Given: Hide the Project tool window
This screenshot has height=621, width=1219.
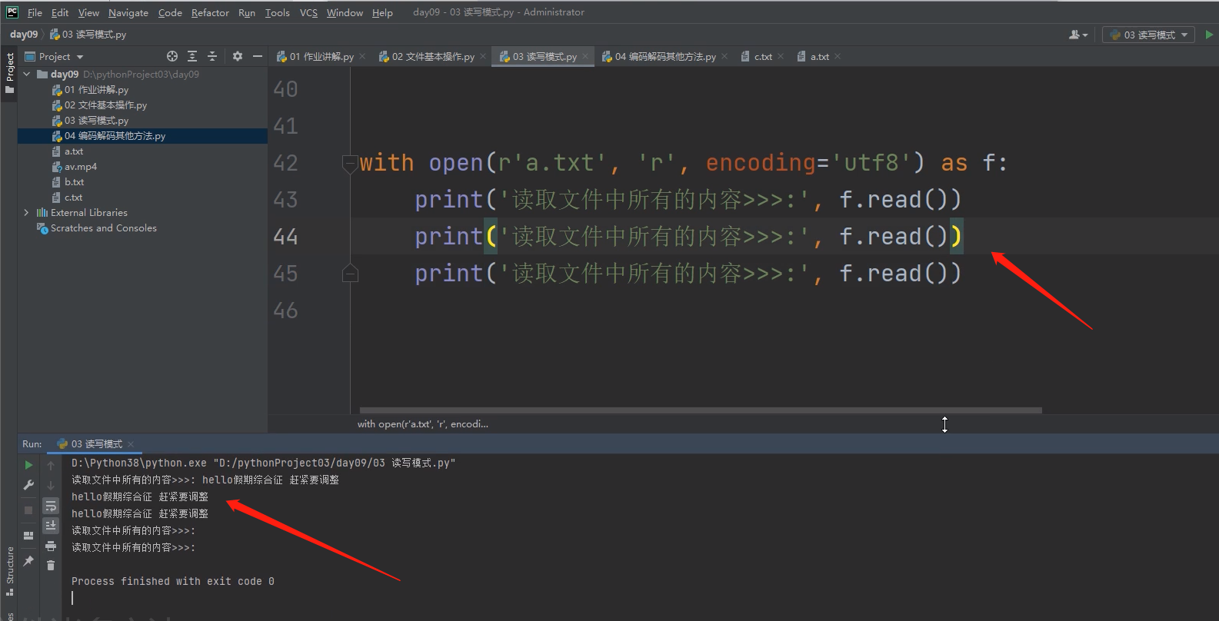Looking at the screenshot, I should (x=258, y=56).
